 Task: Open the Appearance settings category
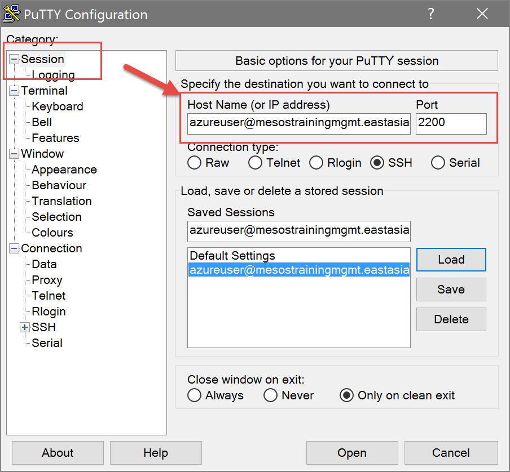tap(64, 170)
